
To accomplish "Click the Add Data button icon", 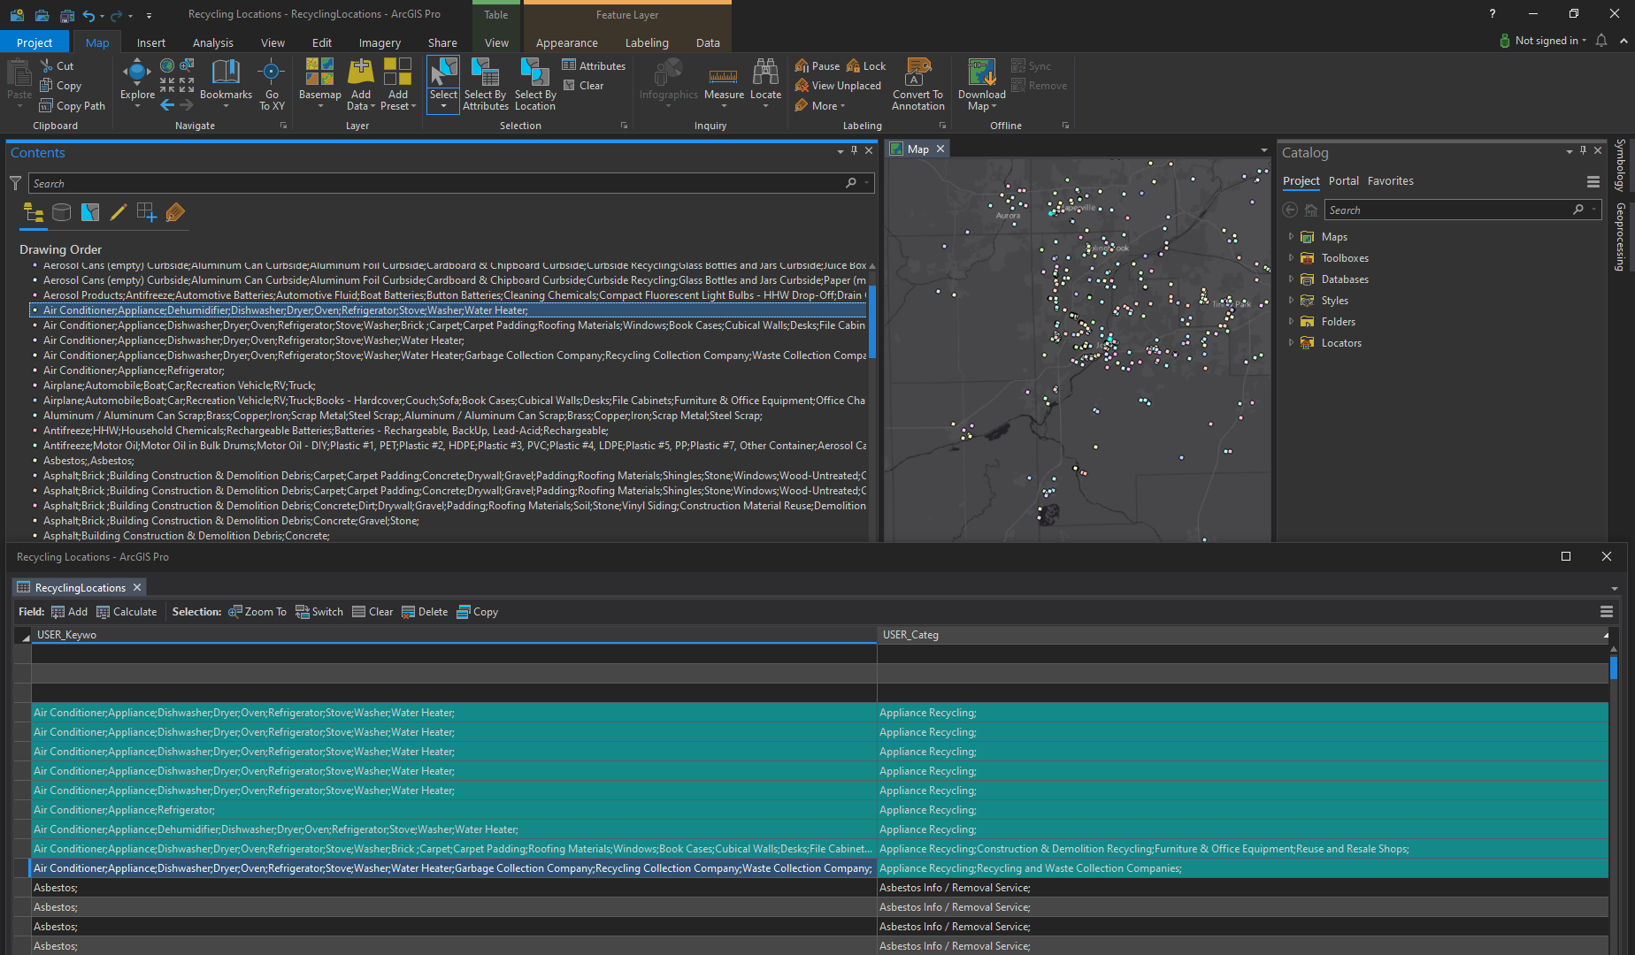I will [x=361, y=71].
